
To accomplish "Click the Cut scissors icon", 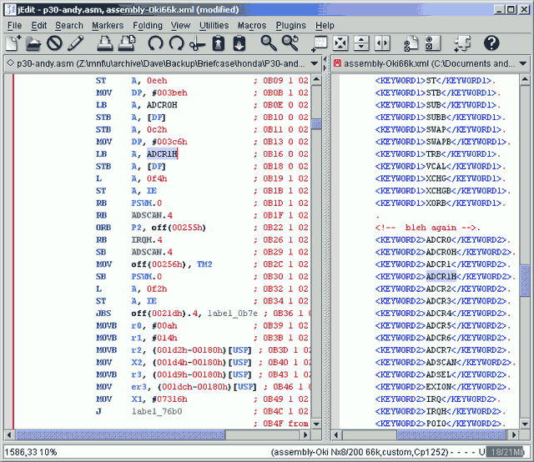I will pyautogui.click(x=197, y=43).
